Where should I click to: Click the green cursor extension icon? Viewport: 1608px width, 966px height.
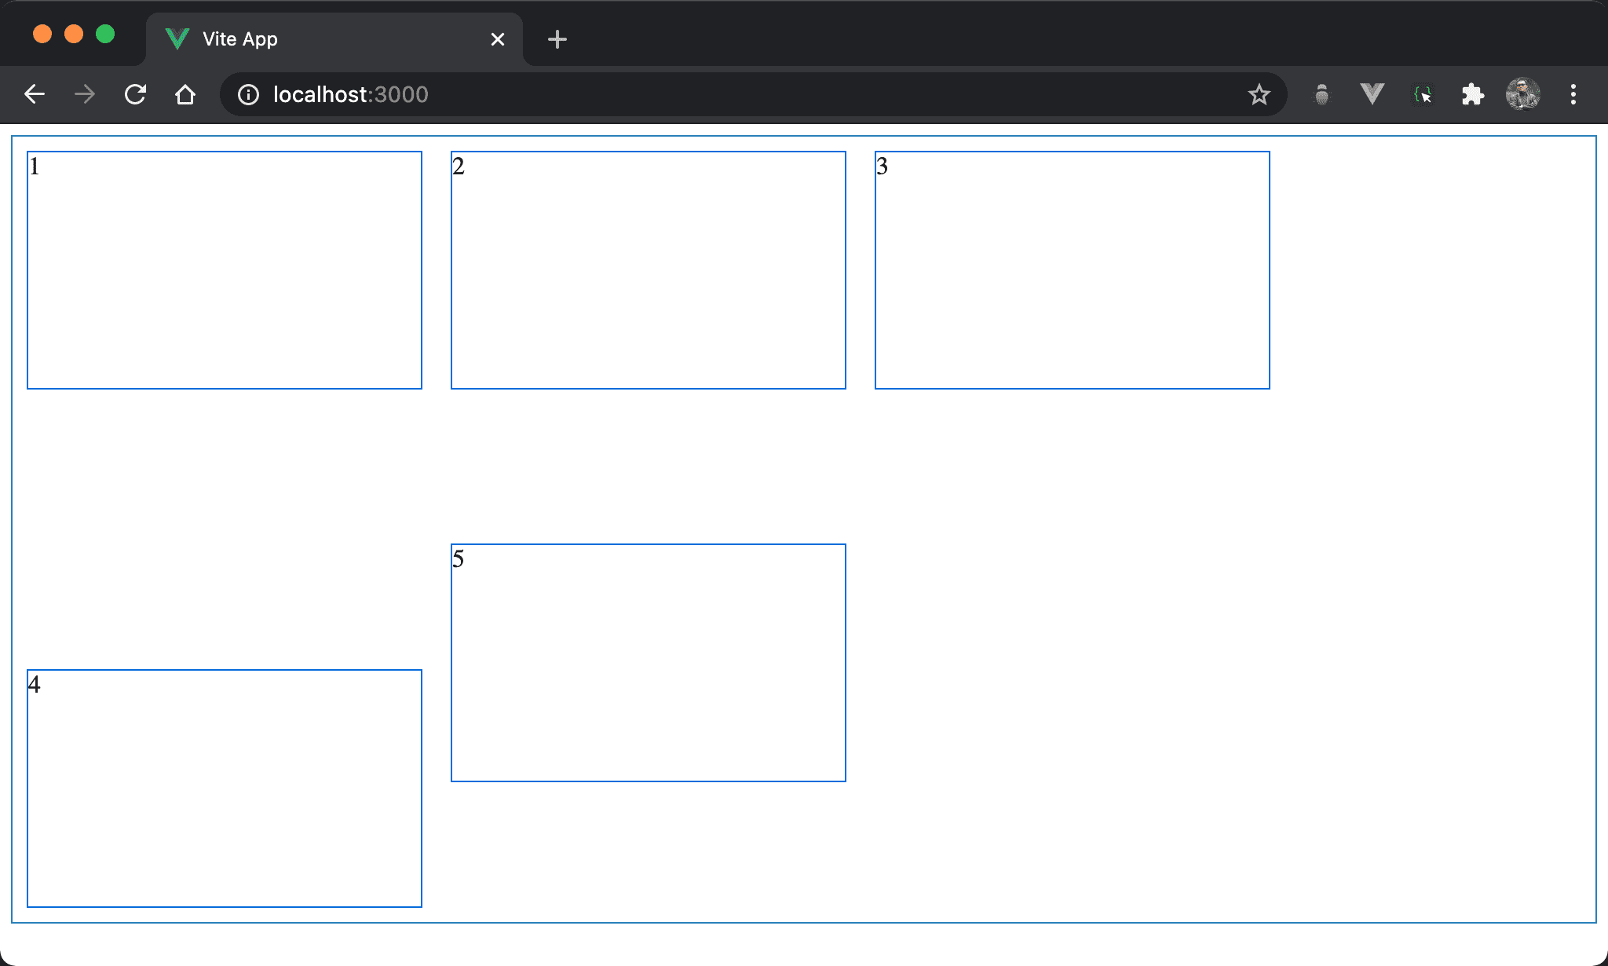1422,94
